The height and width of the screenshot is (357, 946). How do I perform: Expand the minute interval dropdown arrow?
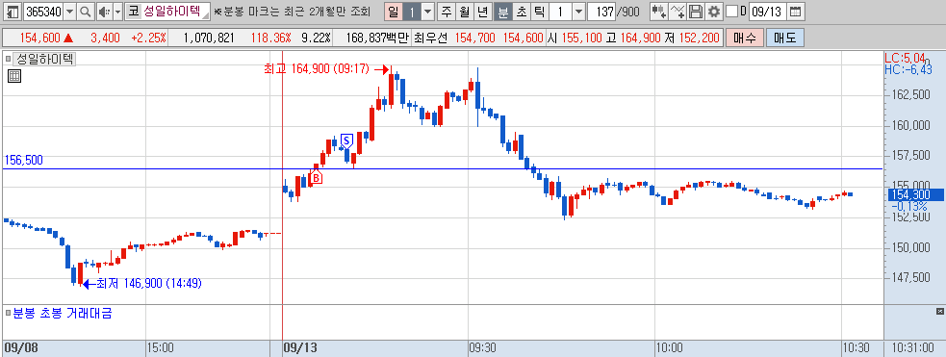[x=578, y=11]
